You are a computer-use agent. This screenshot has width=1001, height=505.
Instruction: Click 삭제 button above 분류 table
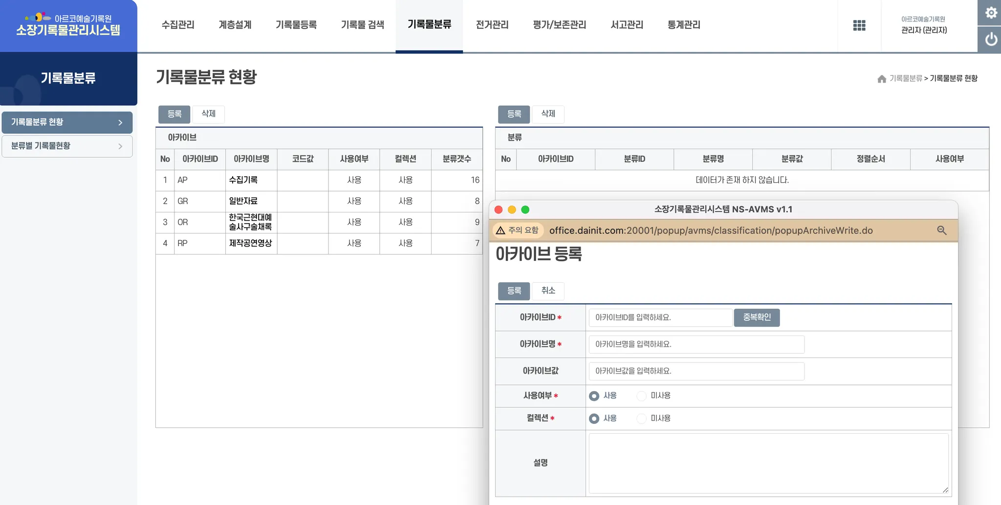click(x=548, y=114)
